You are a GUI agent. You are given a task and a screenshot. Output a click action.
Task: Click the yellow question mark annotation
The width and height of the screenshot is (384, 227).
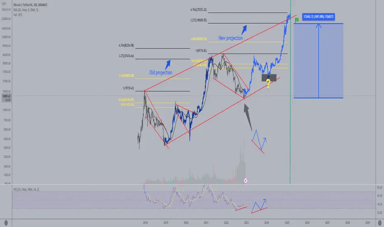(268, 84)
